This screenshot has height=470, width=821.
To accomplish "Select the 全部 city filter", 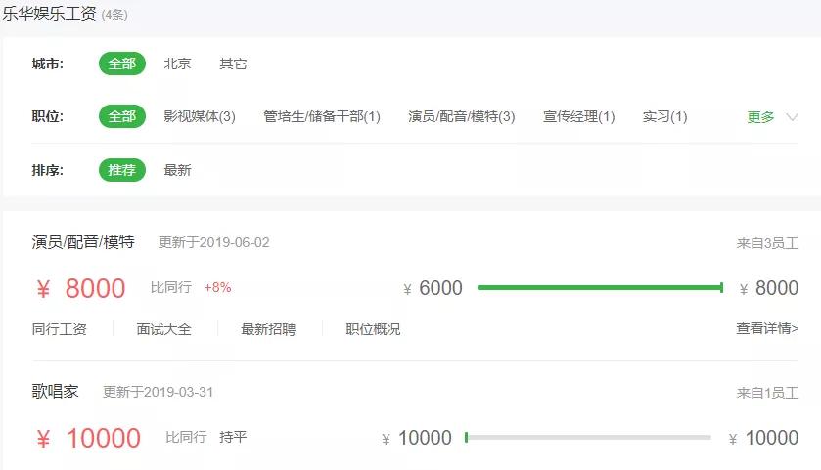I will (122, 64).
